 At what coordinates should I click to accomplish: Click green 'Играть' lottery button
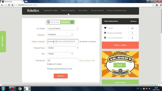click(x=119, y=65)
